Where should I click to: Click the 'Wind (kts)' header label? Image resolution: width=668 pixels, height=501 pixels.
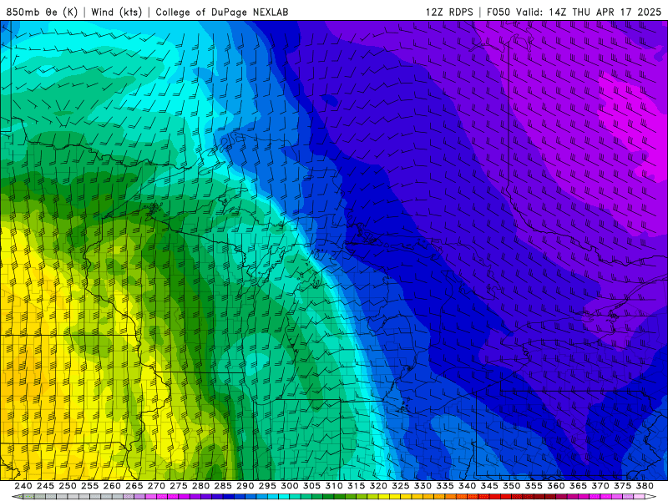tap(116, 12)
